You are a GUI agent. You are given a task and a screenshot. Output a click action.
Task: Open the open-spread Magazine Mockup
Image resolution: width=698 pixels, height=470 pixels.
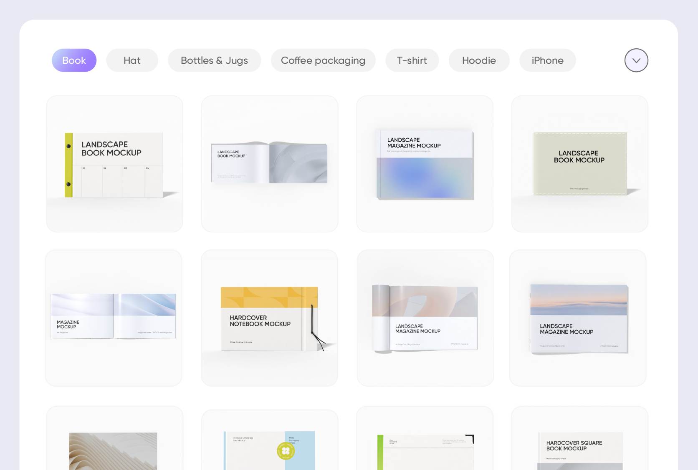click(114, 318)
